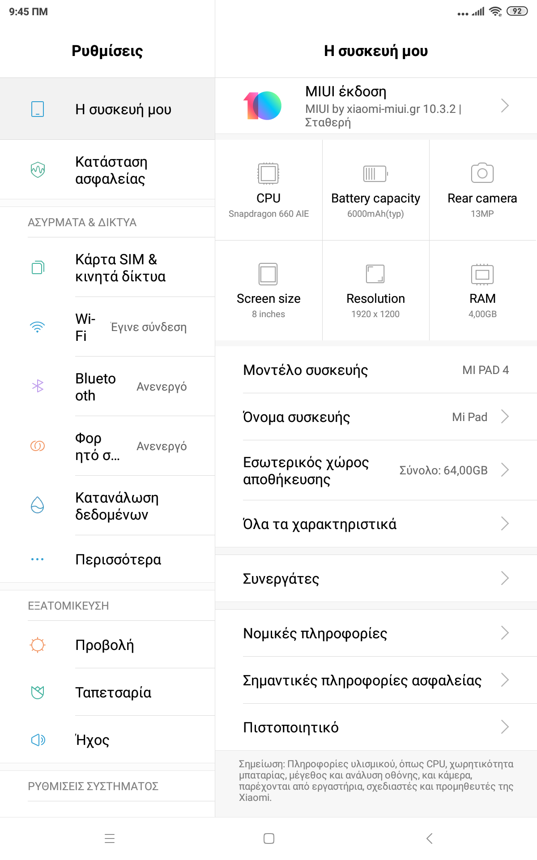Expand MIUI έκδοση chevron arrow

pyautogui.click(x=505, y=106)
